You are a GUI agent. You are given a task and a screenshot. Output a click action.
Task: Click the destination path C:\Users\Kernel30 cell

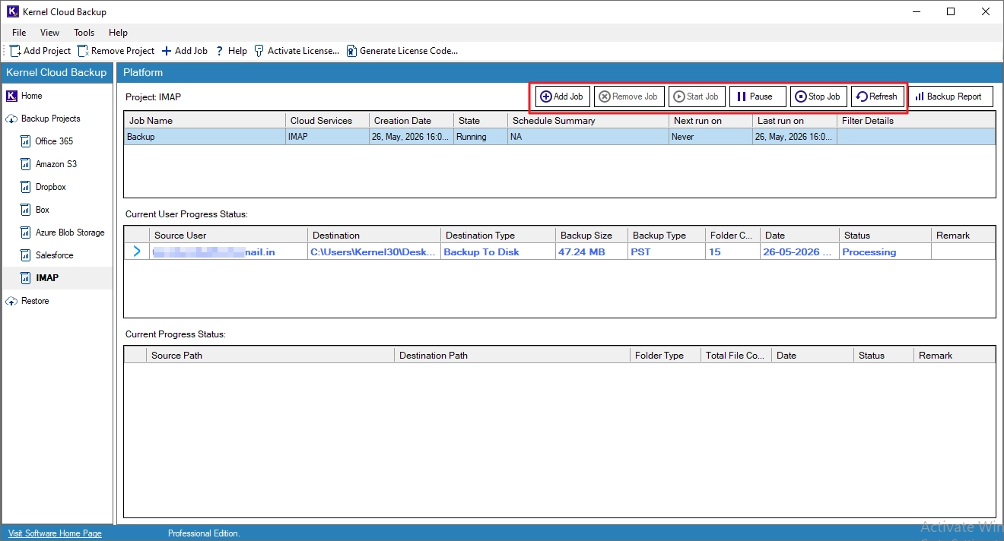coord(373,252)
